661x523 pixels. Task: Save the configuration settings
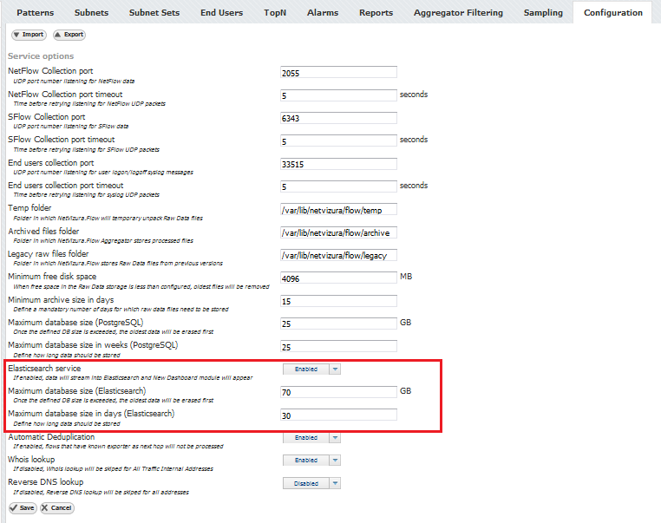click(x=23, y=507)
